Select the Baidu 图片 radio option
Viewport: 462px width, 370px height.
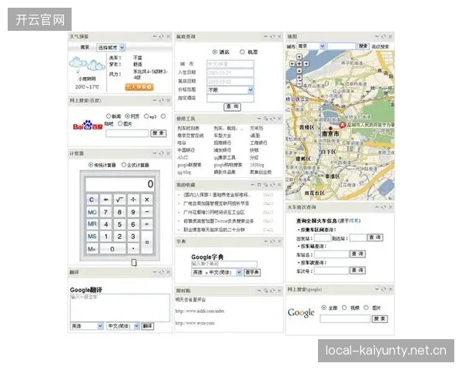coord(120,123)
